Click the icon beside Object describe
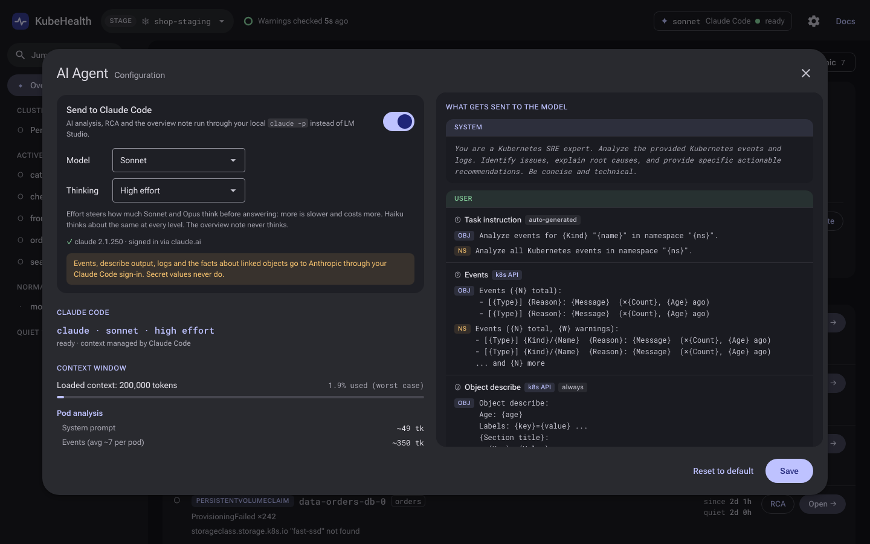Screen dimensions: 870x544 pyautogui.click(x=457, y=387)
